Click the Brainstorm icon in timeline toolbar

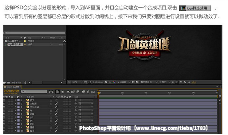point(83,92)
